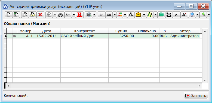
Task: Click the Автор column header
Action: pos(185,31)
